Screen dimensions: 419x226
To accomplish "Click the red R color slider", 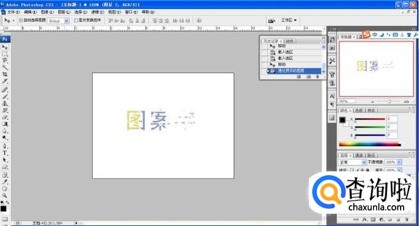I will click(x=370, y=119).
